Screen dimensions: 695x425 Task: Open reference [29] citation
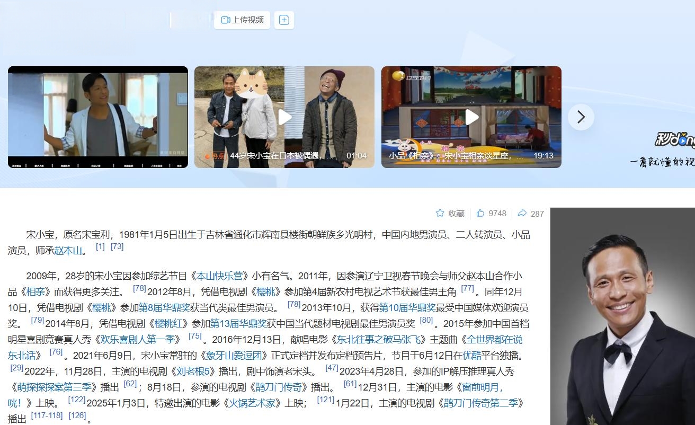[x=16, y=368]
